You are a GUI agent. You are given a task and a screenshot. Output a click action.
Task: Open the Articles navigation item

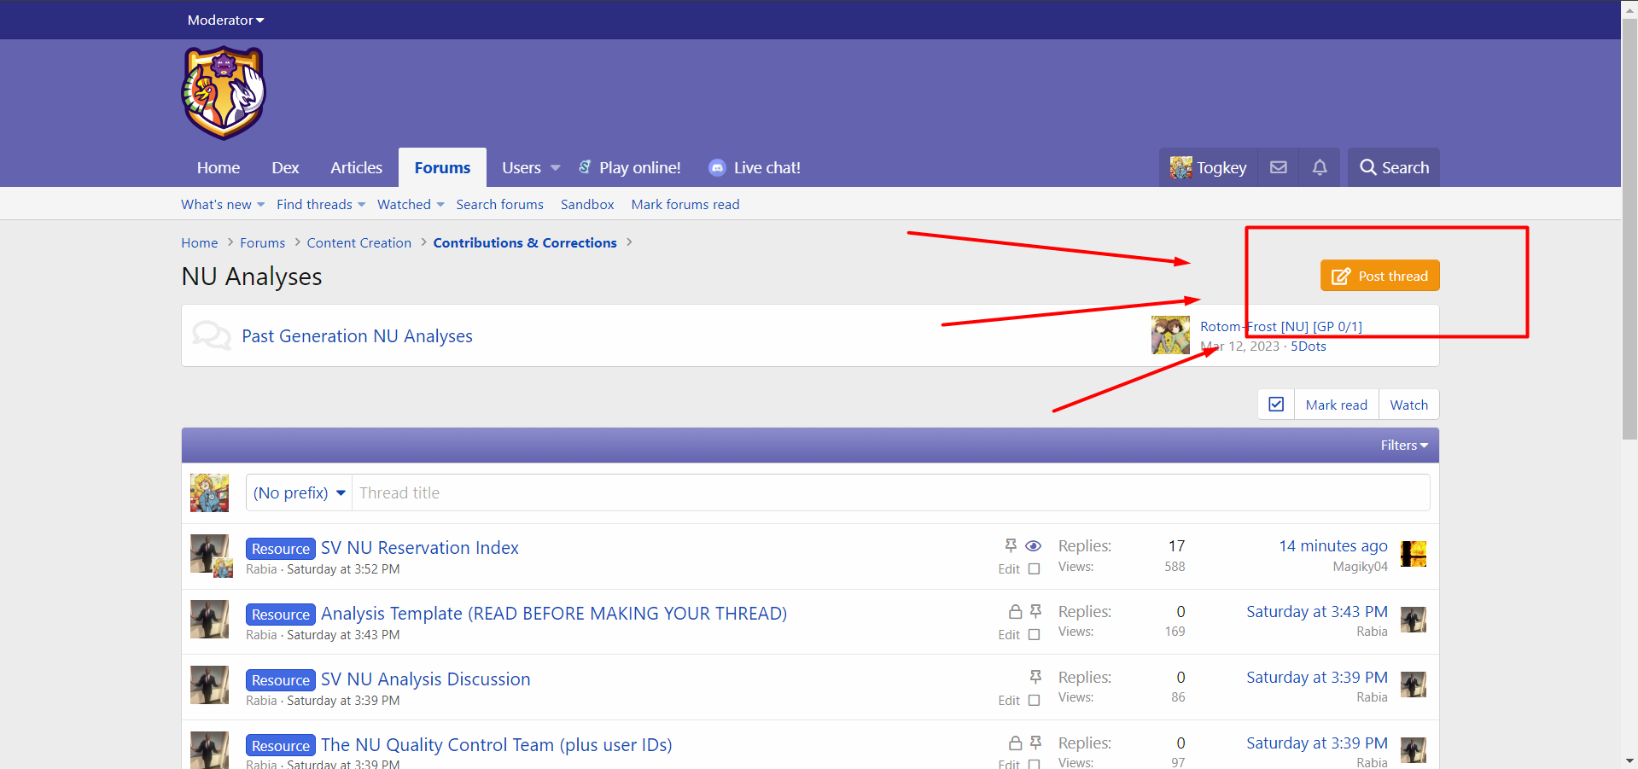pos(356,167)
